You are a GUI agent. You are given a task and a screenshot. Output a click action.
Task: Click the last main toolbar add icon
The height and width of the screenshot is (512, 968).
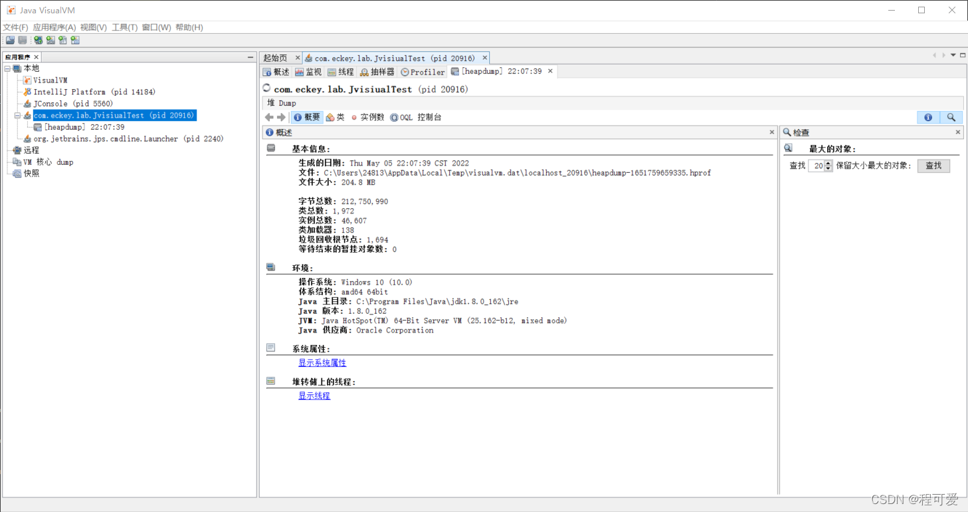click(x=75, y=41)
